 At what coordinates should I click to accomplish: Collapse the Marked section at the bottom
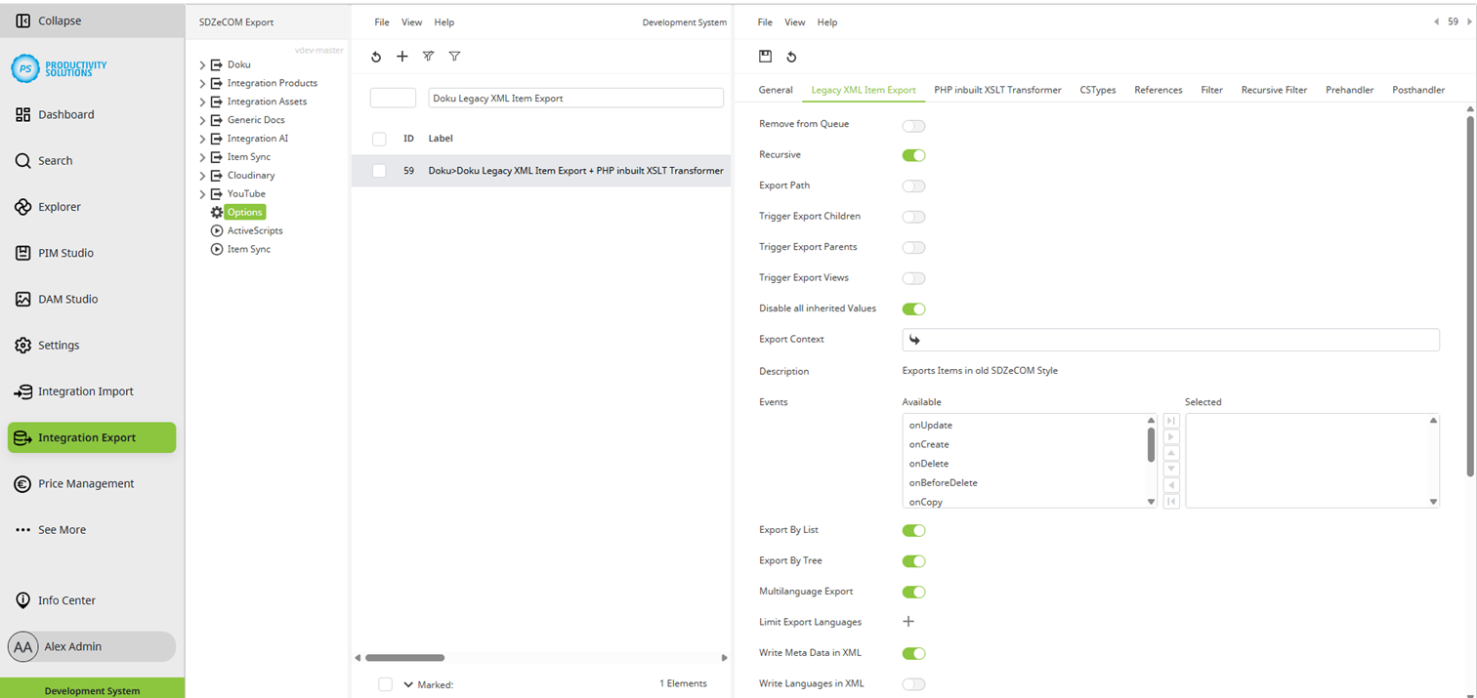pos(408,683)
